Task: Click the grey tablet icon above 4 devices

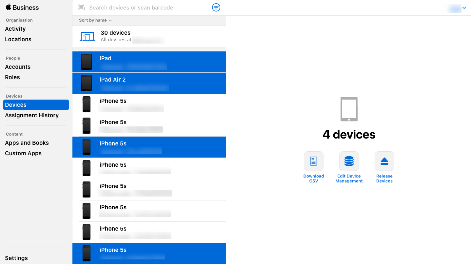Action: click(x=349, y=109)
